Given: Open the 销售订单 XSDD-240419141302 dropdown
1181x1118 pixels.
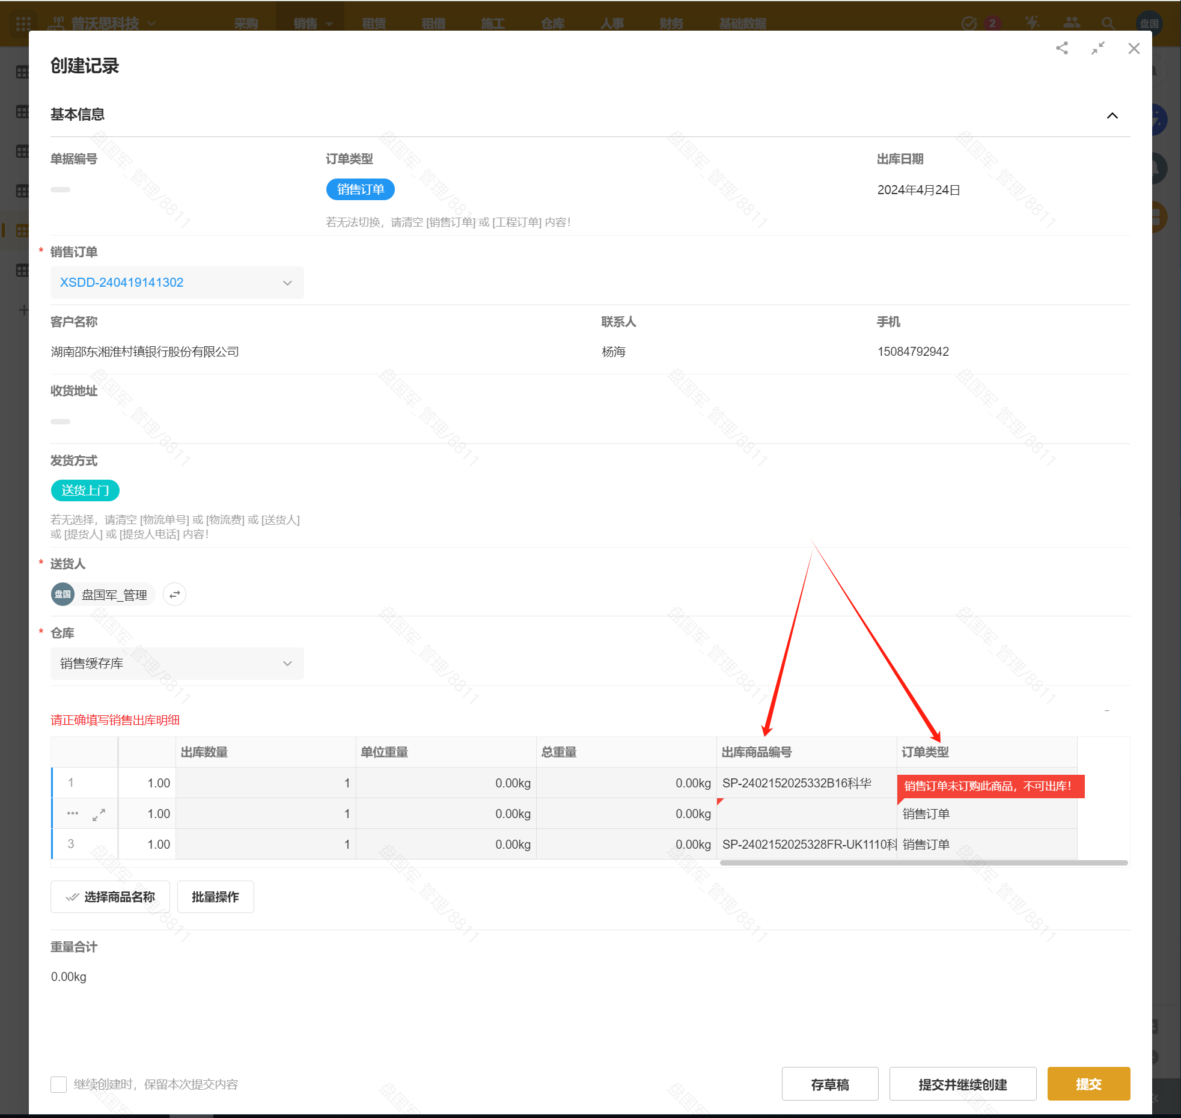Looking at the screenshot, I should [x=177, y=283].
